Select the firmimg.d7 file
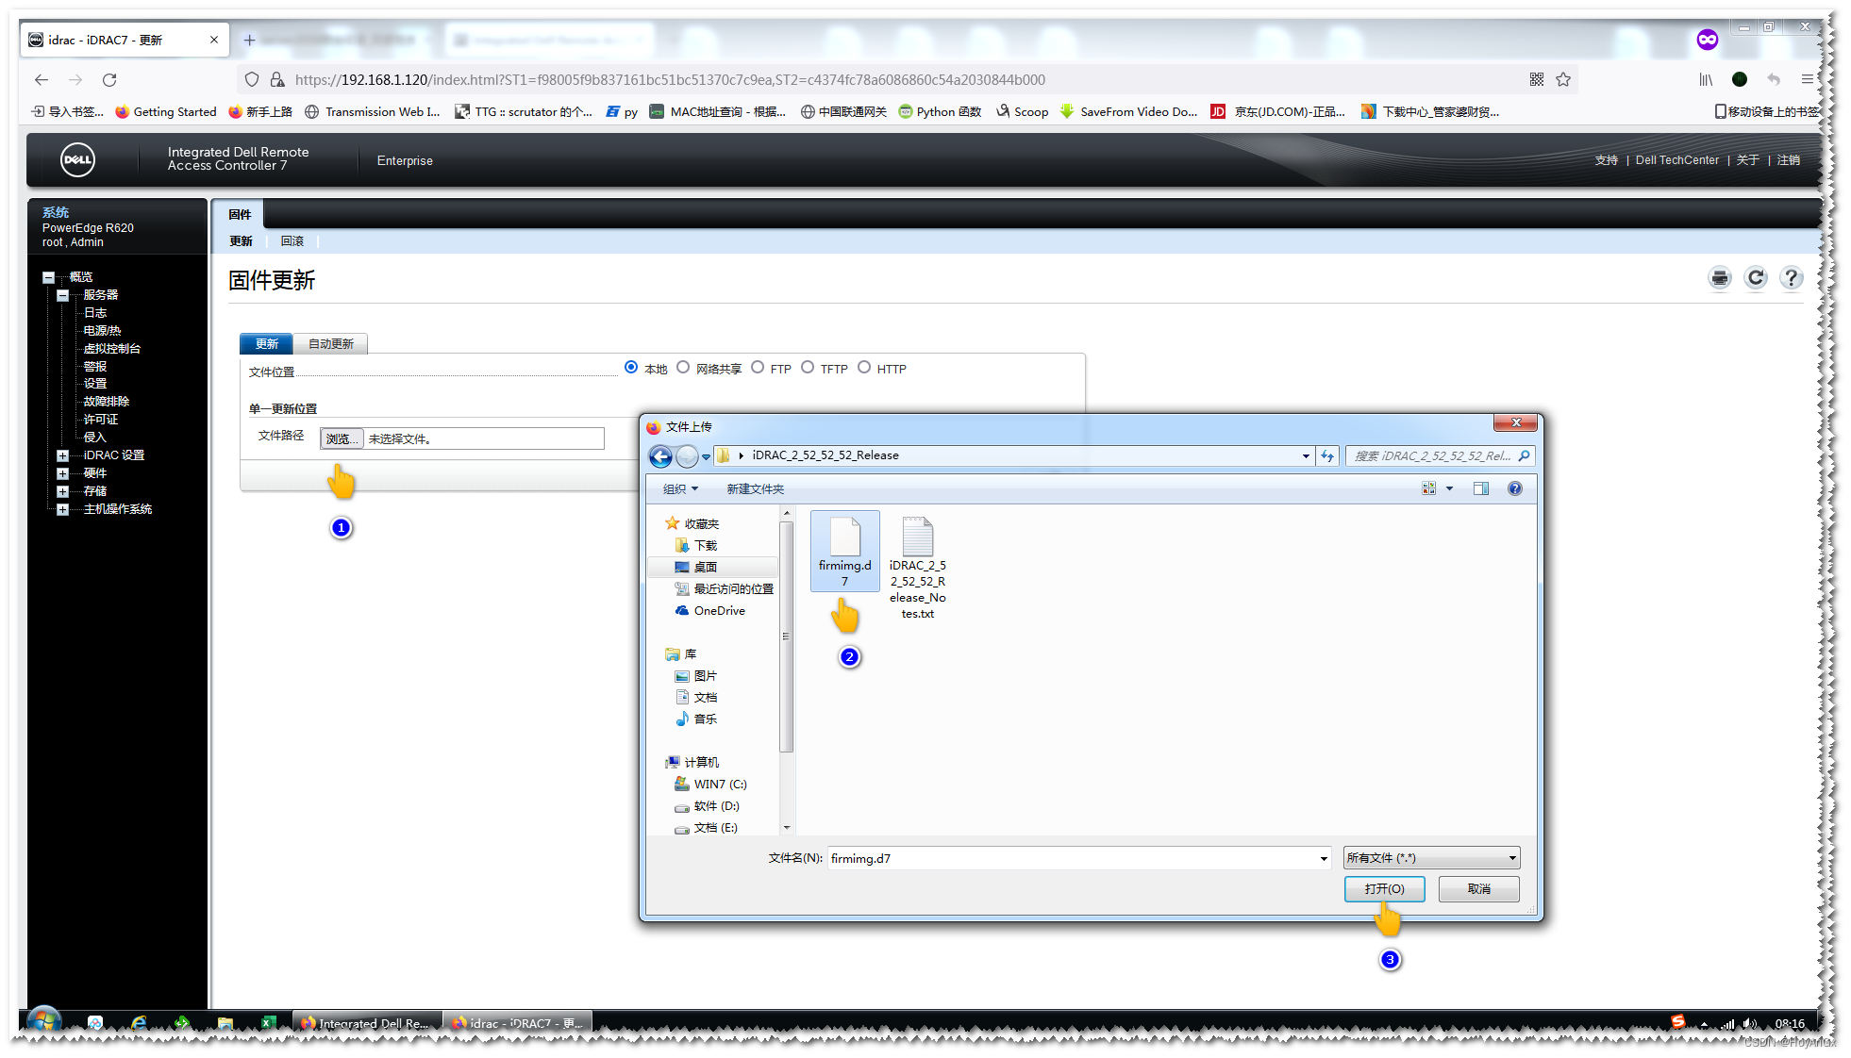The image size is (1851, 1058). coord(844,552)
